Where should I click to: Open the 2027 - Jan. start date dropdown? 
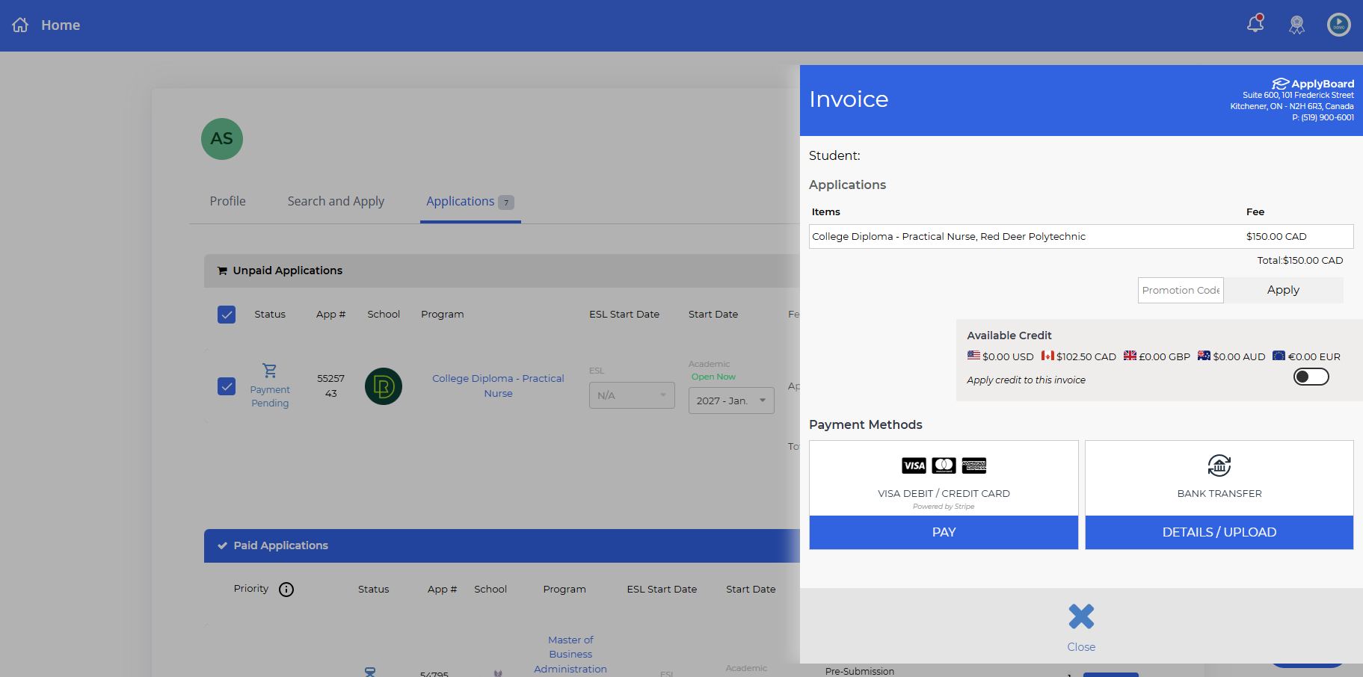(x=731, y=401)
